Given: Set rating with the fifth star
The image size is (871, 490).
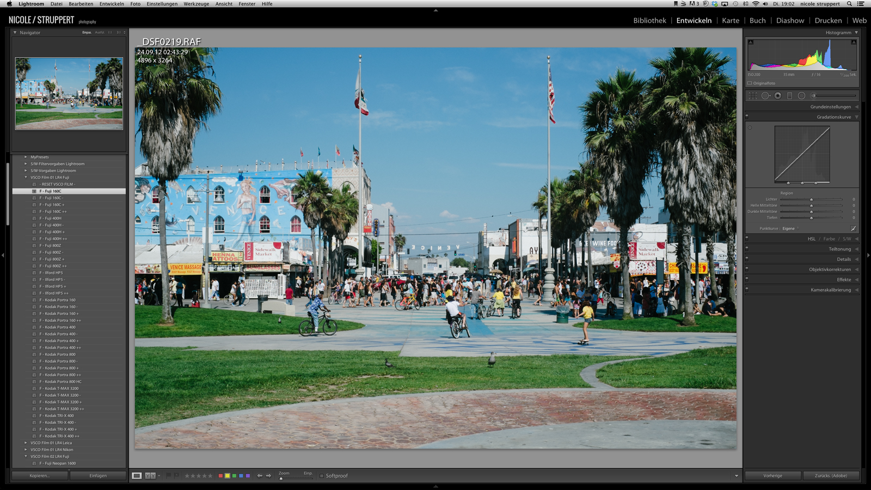Looking at the screenshot, I should (x=211, y=476).
